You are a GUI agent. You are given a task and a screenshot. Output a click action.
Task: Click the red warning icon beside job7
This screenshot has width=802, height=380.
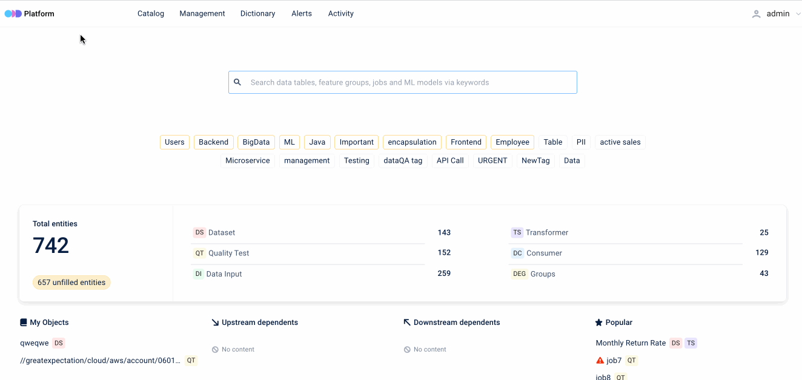[600, 361]
